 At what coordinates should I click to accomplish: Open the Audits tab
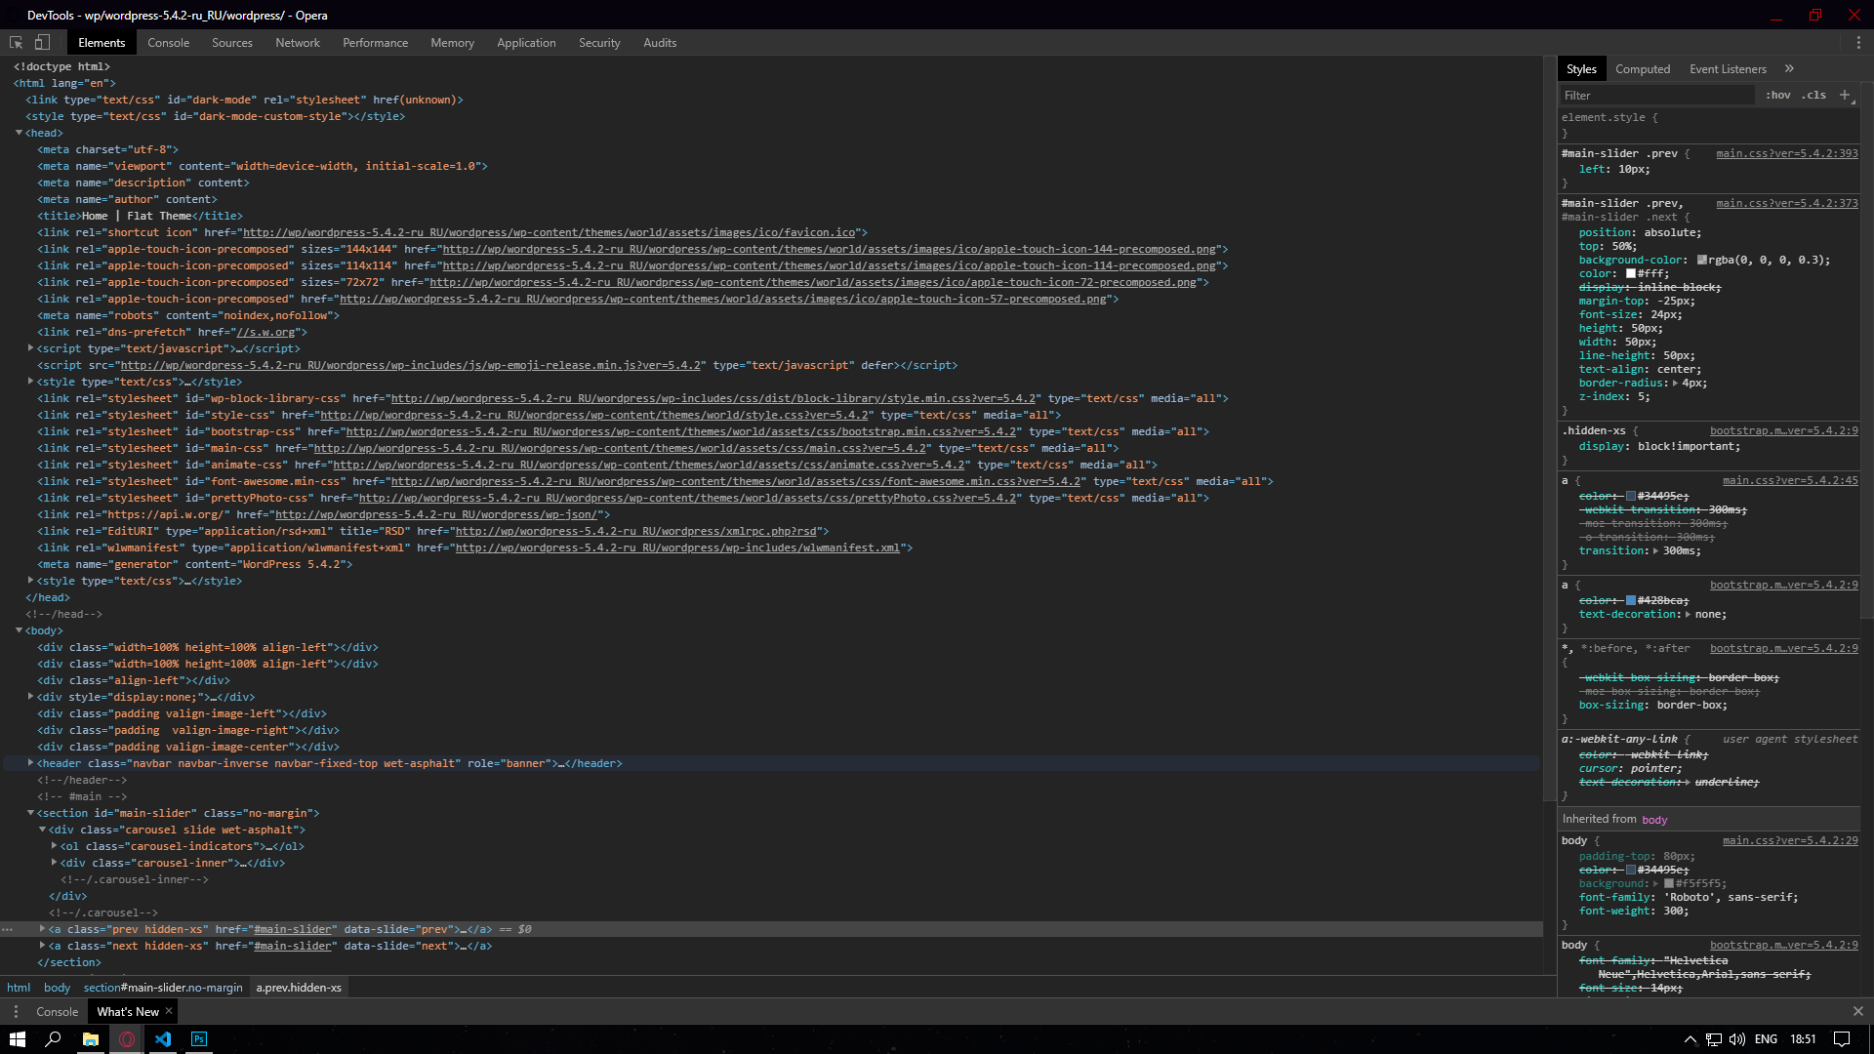coord(660,42)
